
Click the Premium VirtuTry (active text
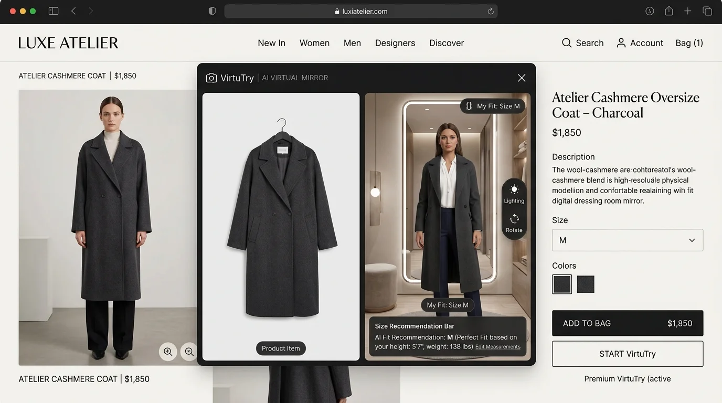(x=628, y=379)
